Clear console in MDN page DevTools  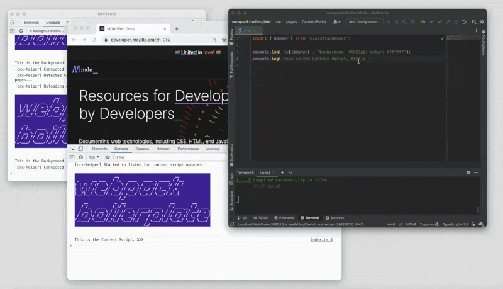pyautogui.click(x=81, y=157)
